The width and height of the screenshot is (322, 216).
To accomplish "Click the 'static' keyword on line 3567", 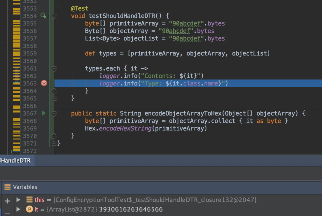I will tap(106, 113).
